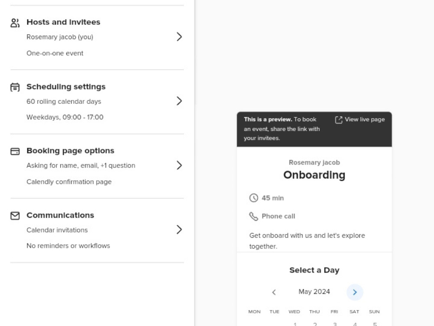Viewport: 434px width, 326px height.
Task: Click 'One-on-one event' text
Action: coord(55,53)
